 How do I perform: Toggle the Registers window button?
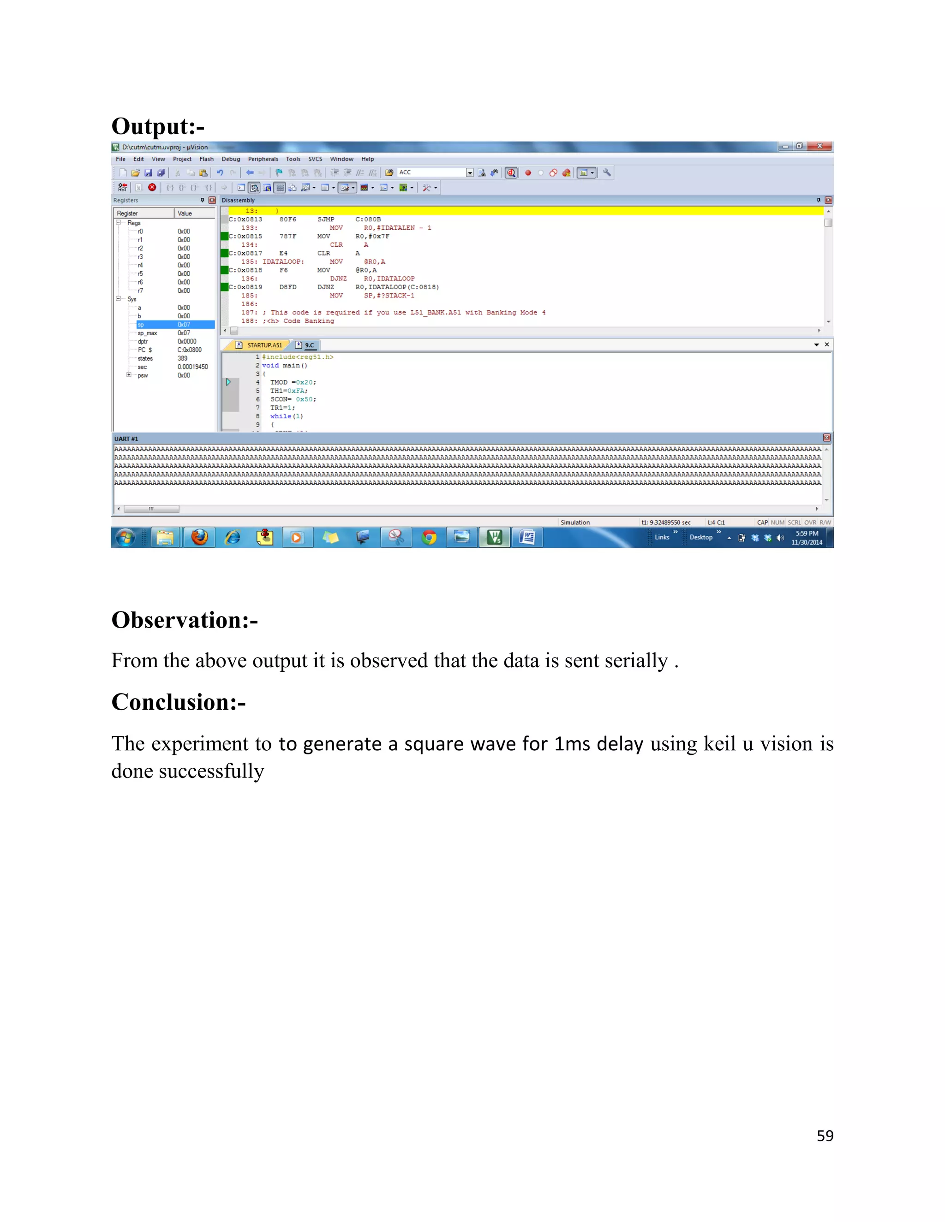point(280,188)
